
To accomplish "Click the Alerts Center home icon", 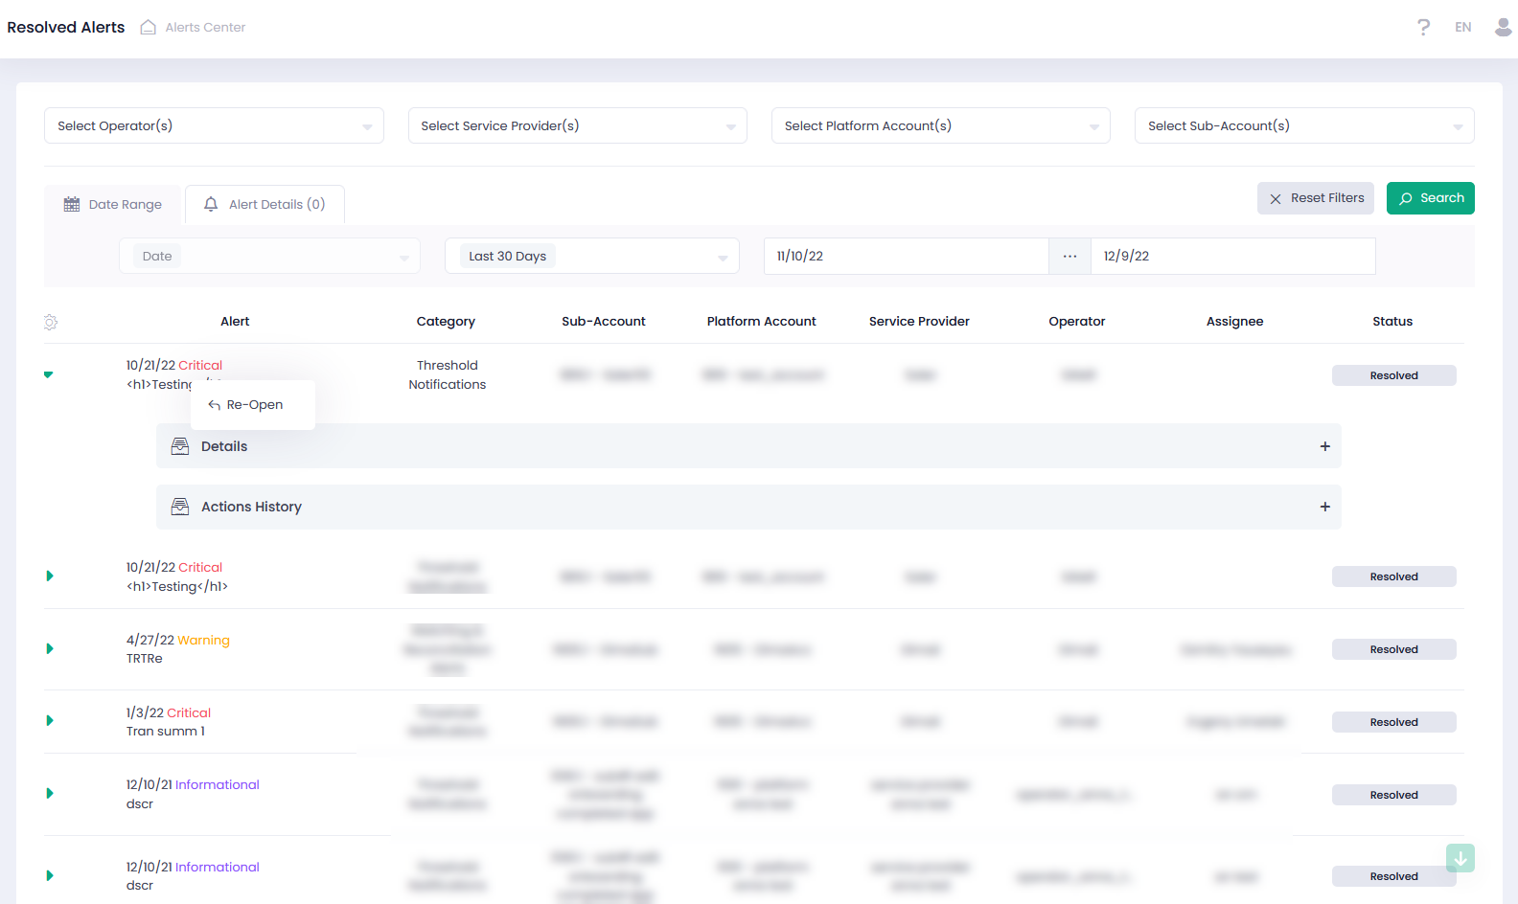I will click(x=148, y=27).
